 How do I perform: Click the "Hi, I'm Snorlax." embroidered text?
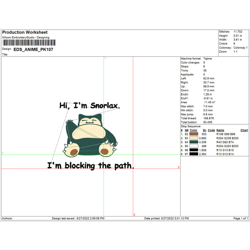coord(89,105)
